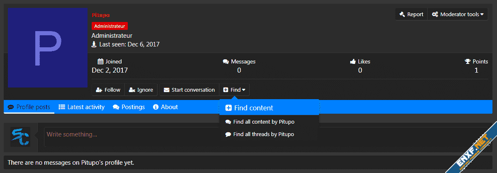Click the Report button
The image size is (497, 173).
(411, 14)
